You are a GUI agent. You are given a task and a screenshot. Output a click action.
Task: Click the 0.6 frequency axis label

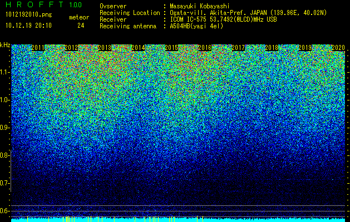(4, 211)
